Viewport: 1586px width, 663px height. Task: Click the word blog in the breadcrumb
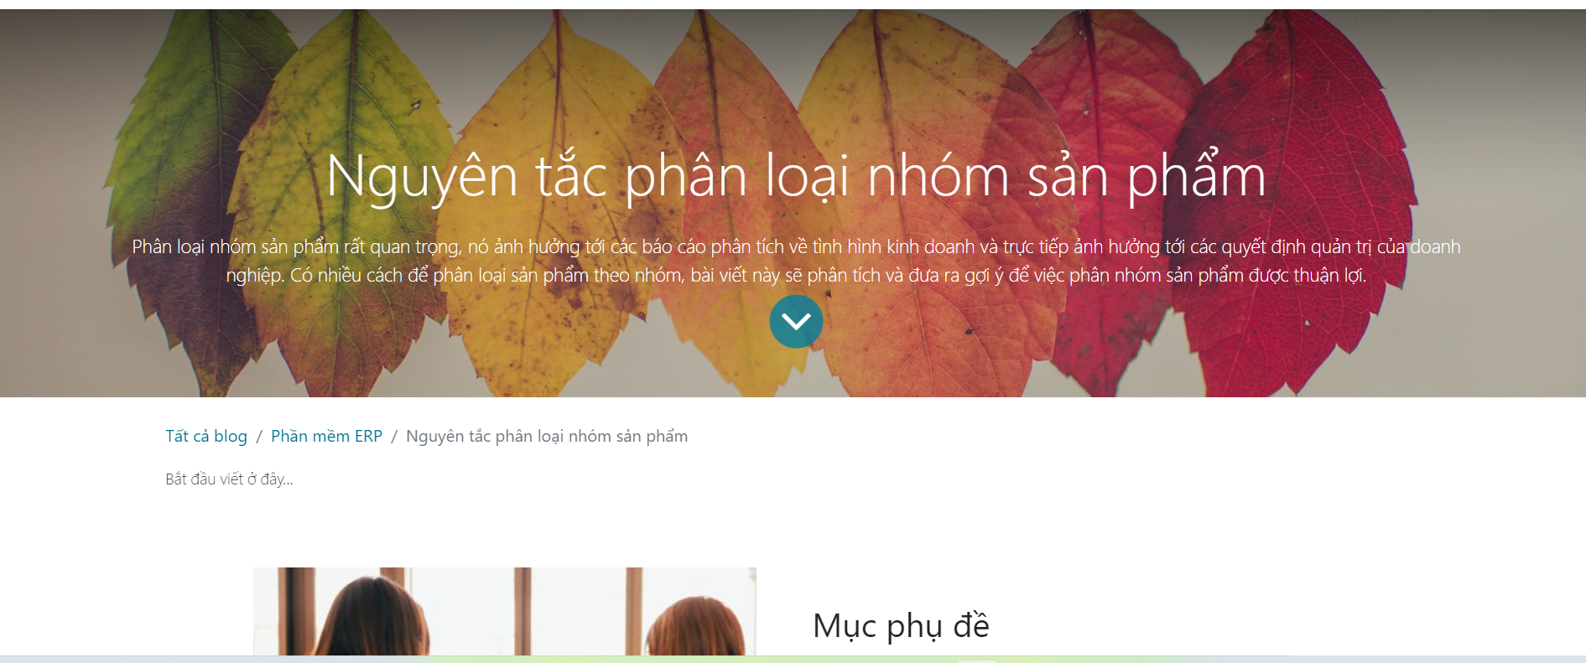(x=231, y=436)
